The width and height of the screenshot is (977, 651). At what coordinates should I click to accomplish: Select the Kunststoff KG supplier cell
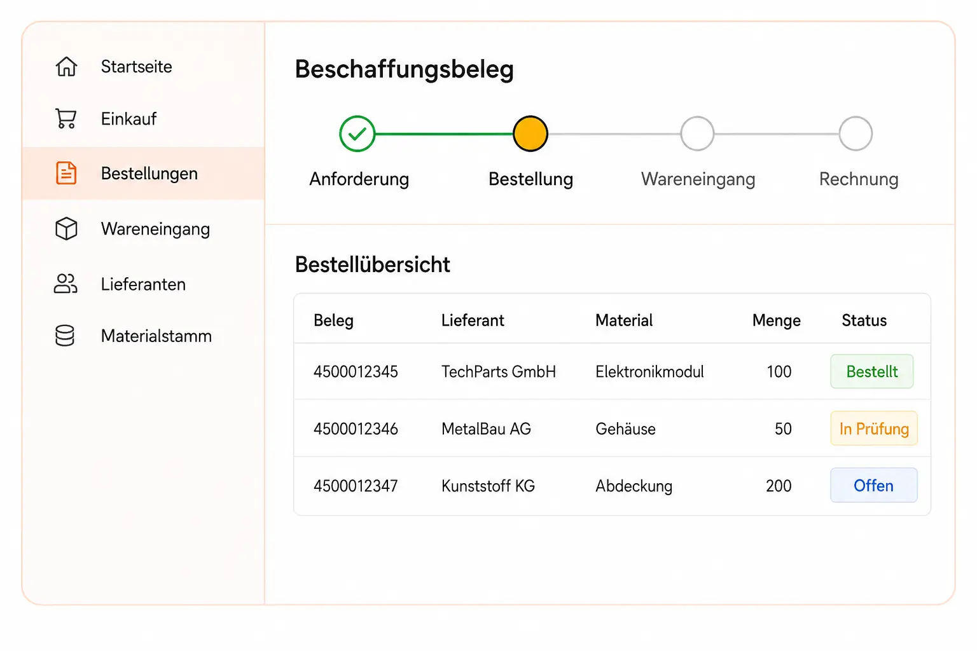[488, 486]
